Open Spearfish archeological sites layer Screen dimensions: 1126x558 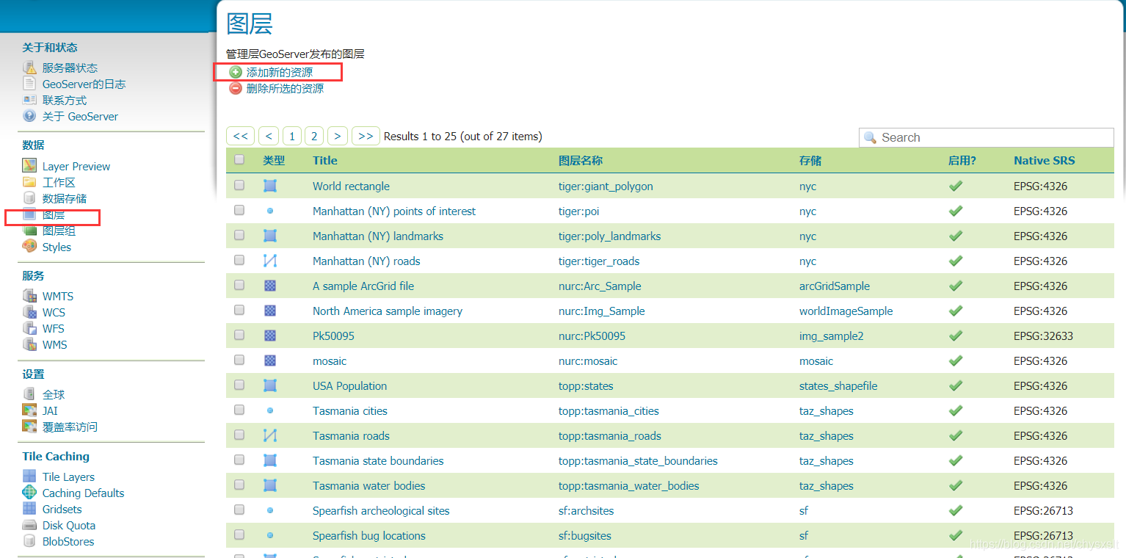[x=381, y=511]
